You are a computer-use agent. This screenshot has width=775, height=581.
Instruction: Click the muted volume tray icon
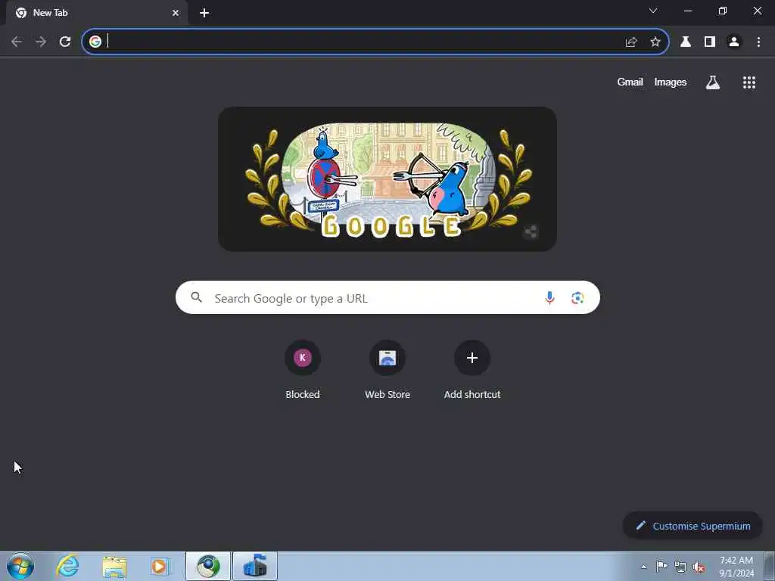pos(699,567)
